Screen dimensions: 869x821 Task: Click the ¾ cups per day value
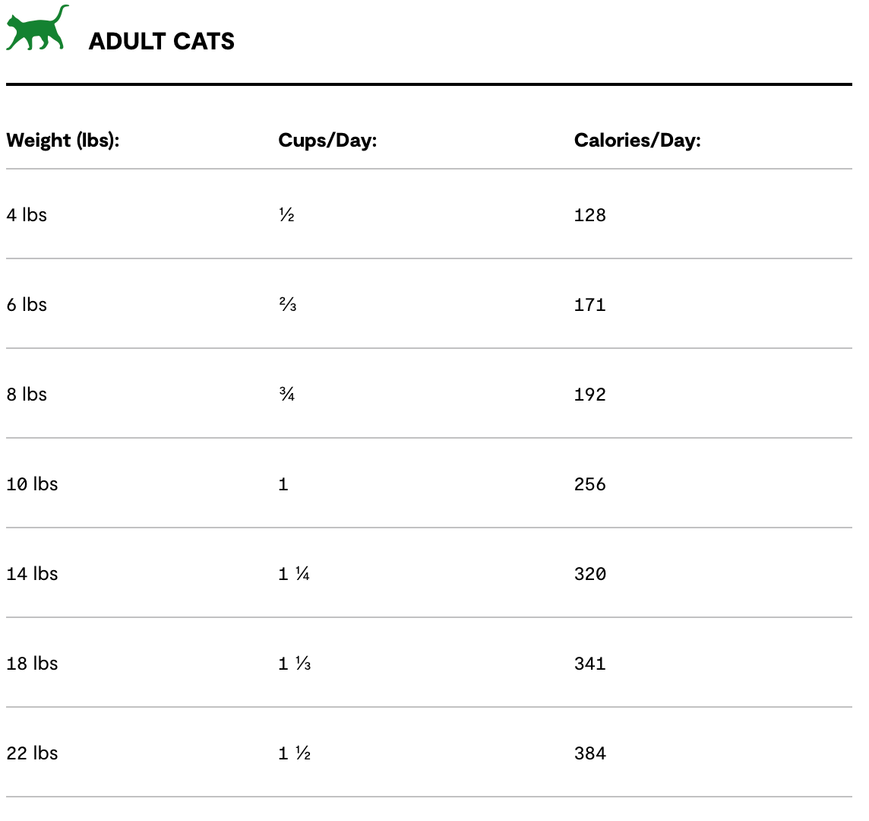pos(287,395)
